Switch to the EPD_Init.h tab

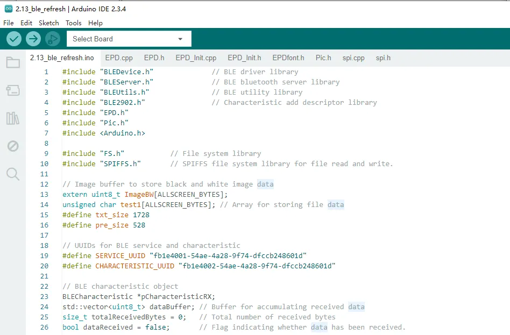(244, 58)
